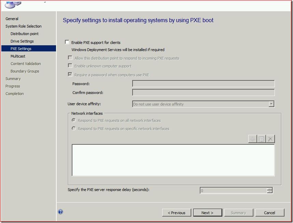Click the < Previous button

(x=177, y=213)
